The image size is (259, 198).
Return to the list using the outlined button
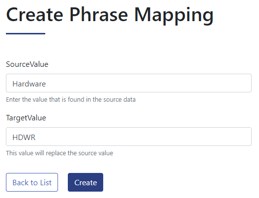(32, 182)
